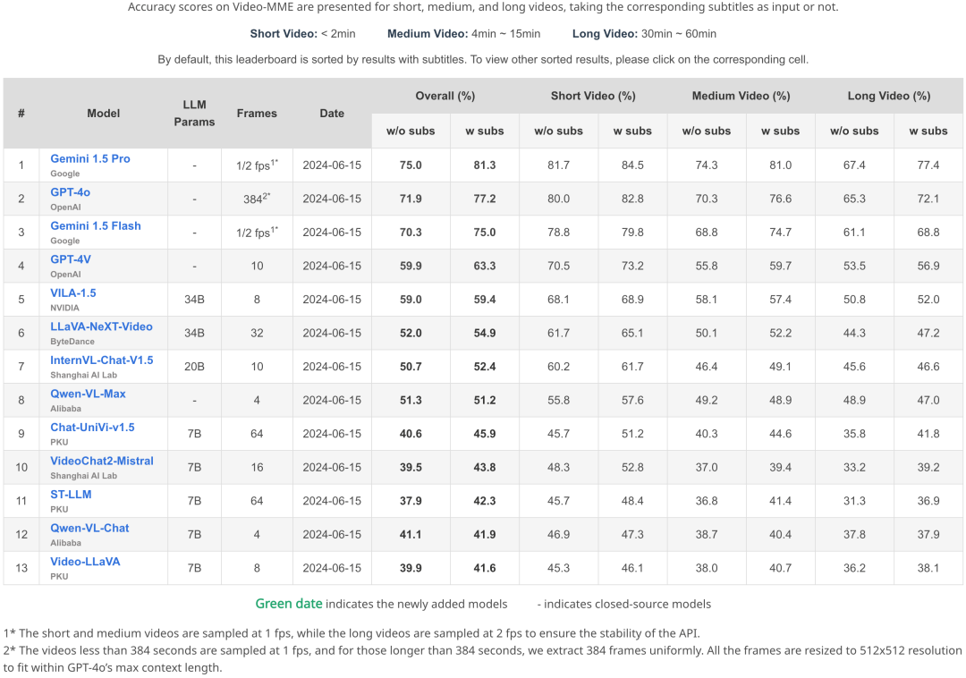The width and height of the screenshot is (966, 678).
Task: Select InternVL-Chat-V1.5 params 20B
Action: (x=194, y=367)
